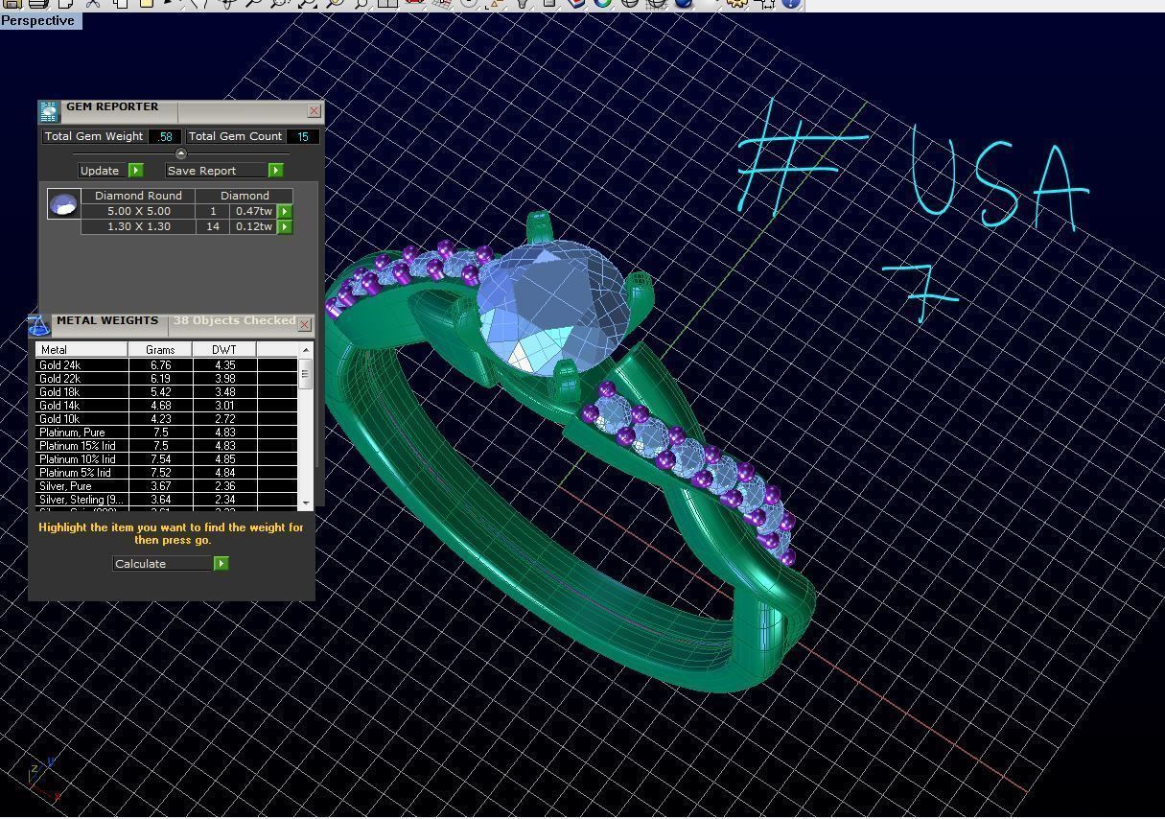
Task: Select the Platinum 10% Irid row
Action: (x=167, y=458)
